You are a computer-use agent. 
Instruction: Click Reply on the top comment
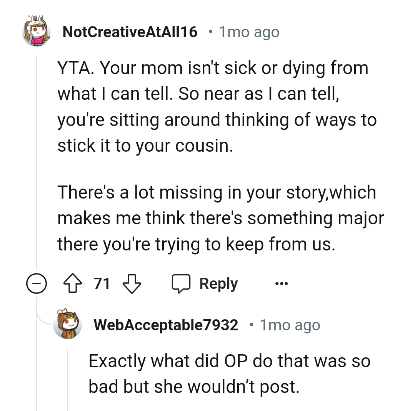click(218, 283)
